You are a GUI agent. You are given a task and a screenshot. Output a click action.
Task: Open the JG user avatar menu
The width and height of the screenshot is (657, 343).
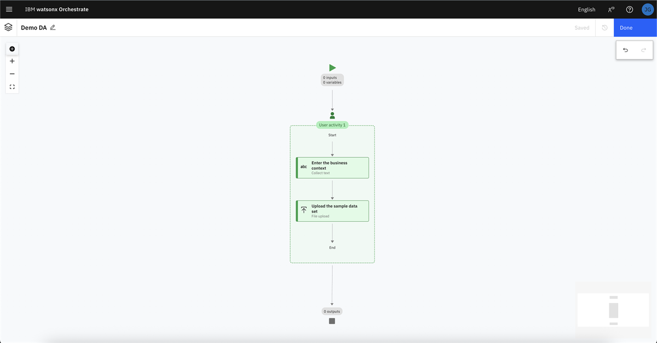coord(647,9)
